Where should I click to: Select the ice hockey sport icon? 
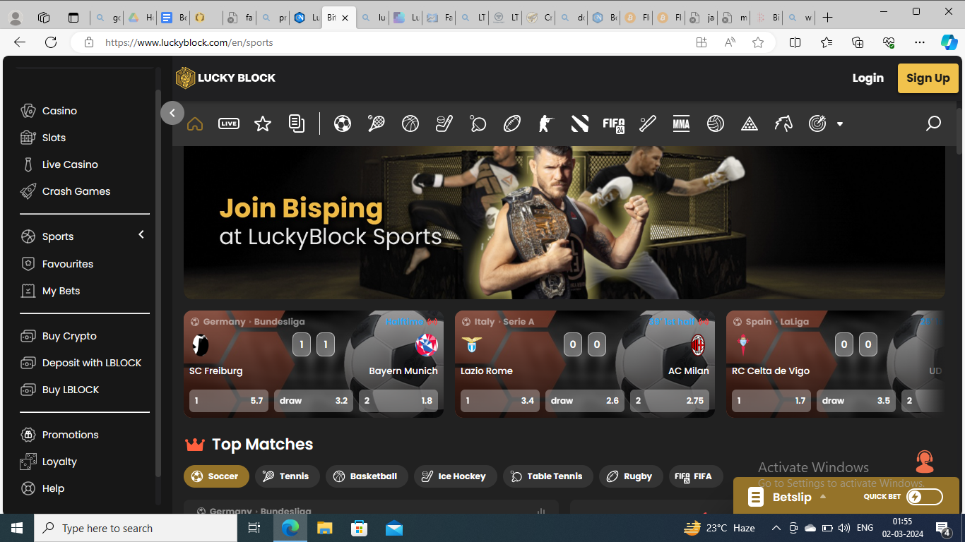point(444,124)
